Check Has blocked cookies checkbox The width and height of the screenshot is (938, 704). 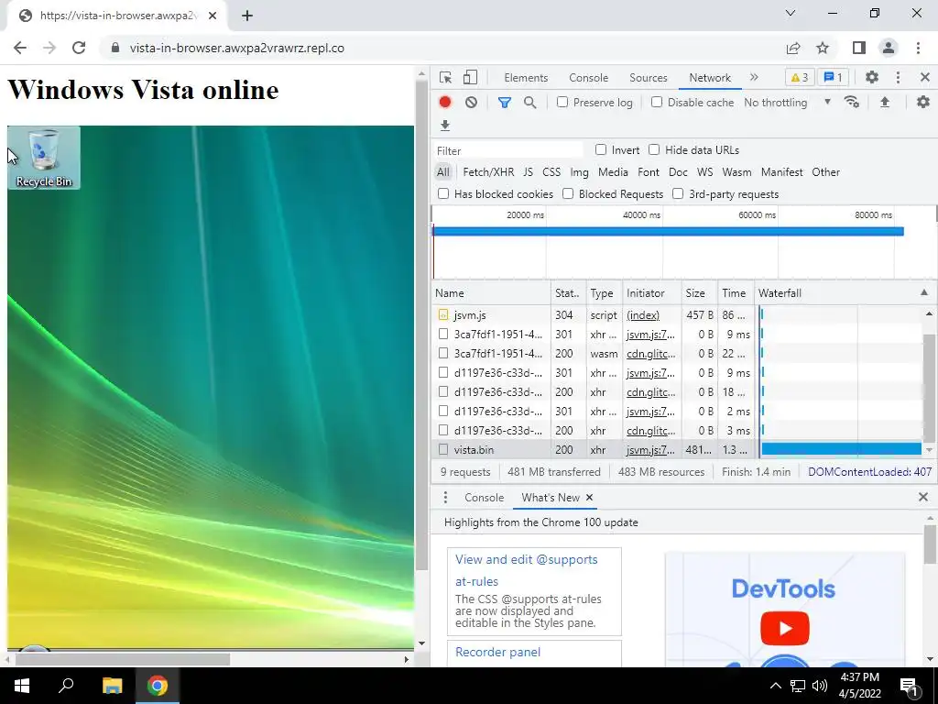click(x=443, y=193)
